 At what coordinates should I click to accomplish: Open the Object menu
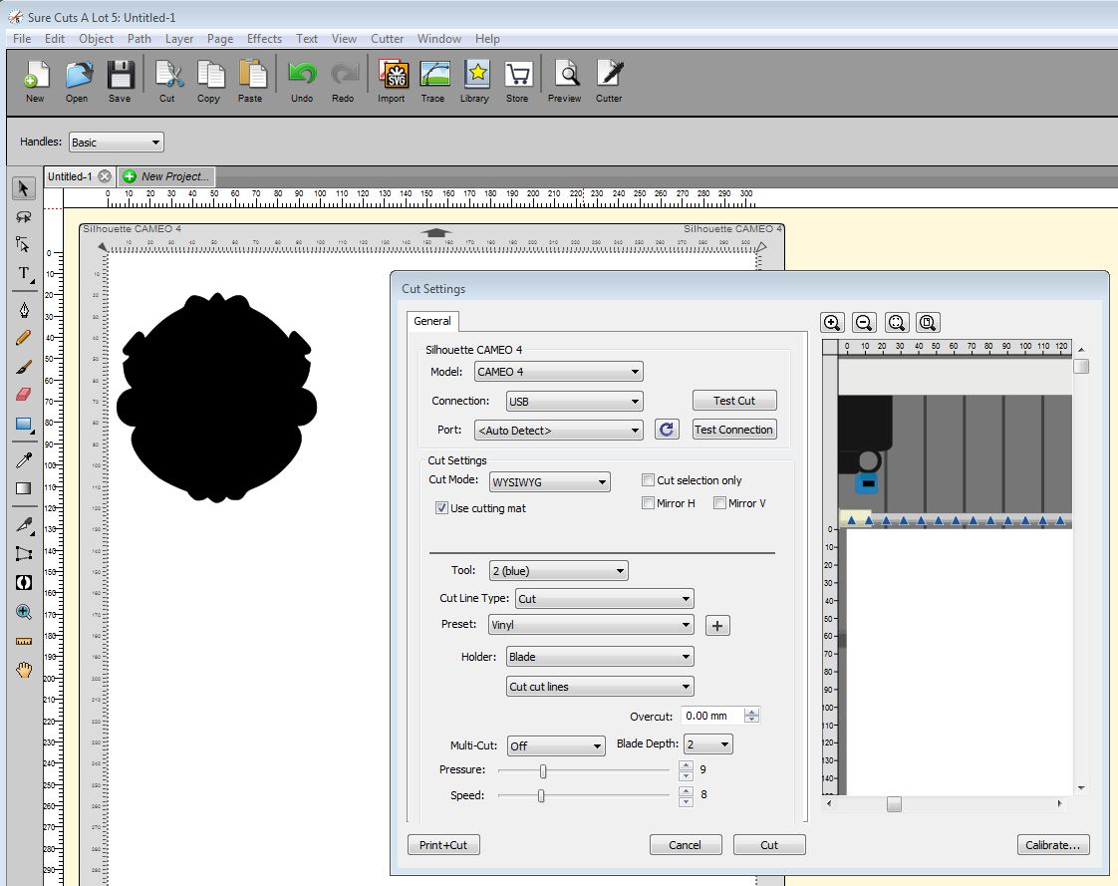point(97,39)
